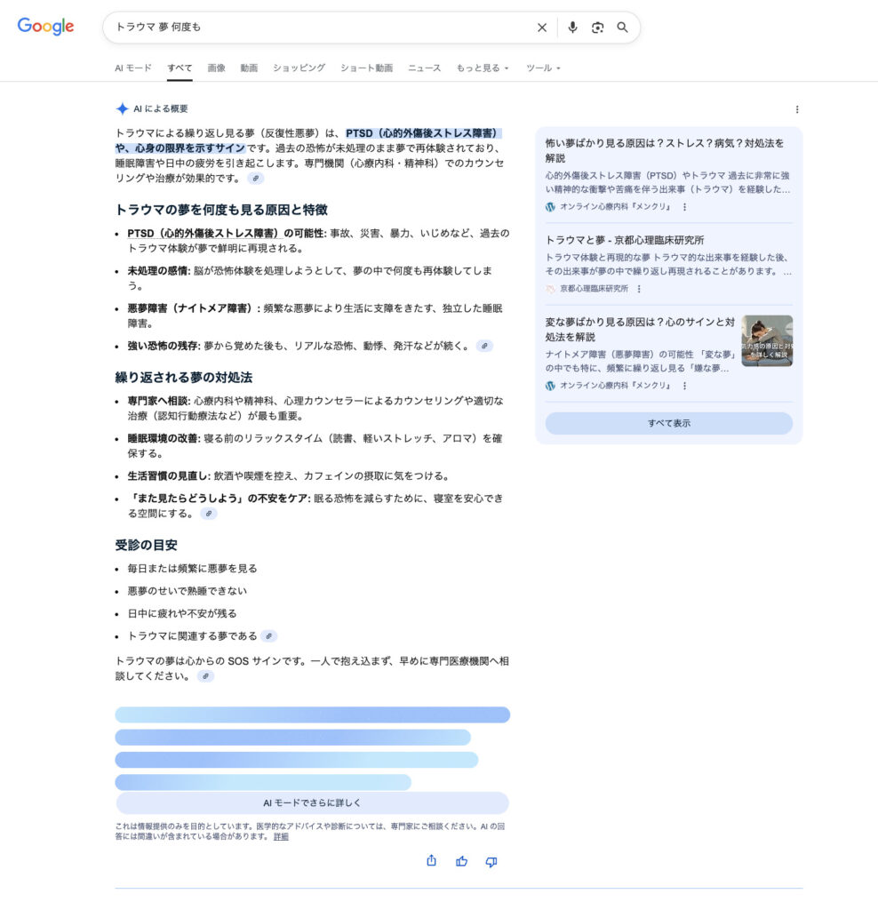Clear the search box with X icon
Image resolution: width=878 pixels, height=910 pixels.
[542, 28]
